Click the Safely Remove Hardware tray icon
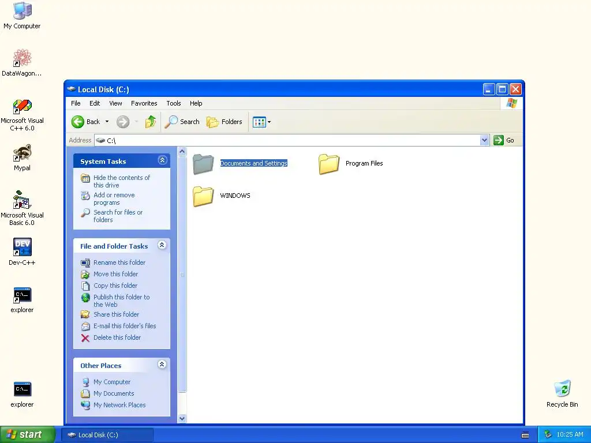 click(548, 435)
